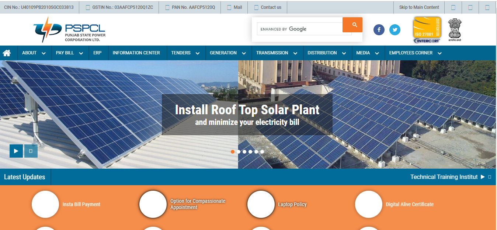This screenshot has width=497, height=230.
Task: Click the Latest Updates heading
Action: (x=24, y=177)
